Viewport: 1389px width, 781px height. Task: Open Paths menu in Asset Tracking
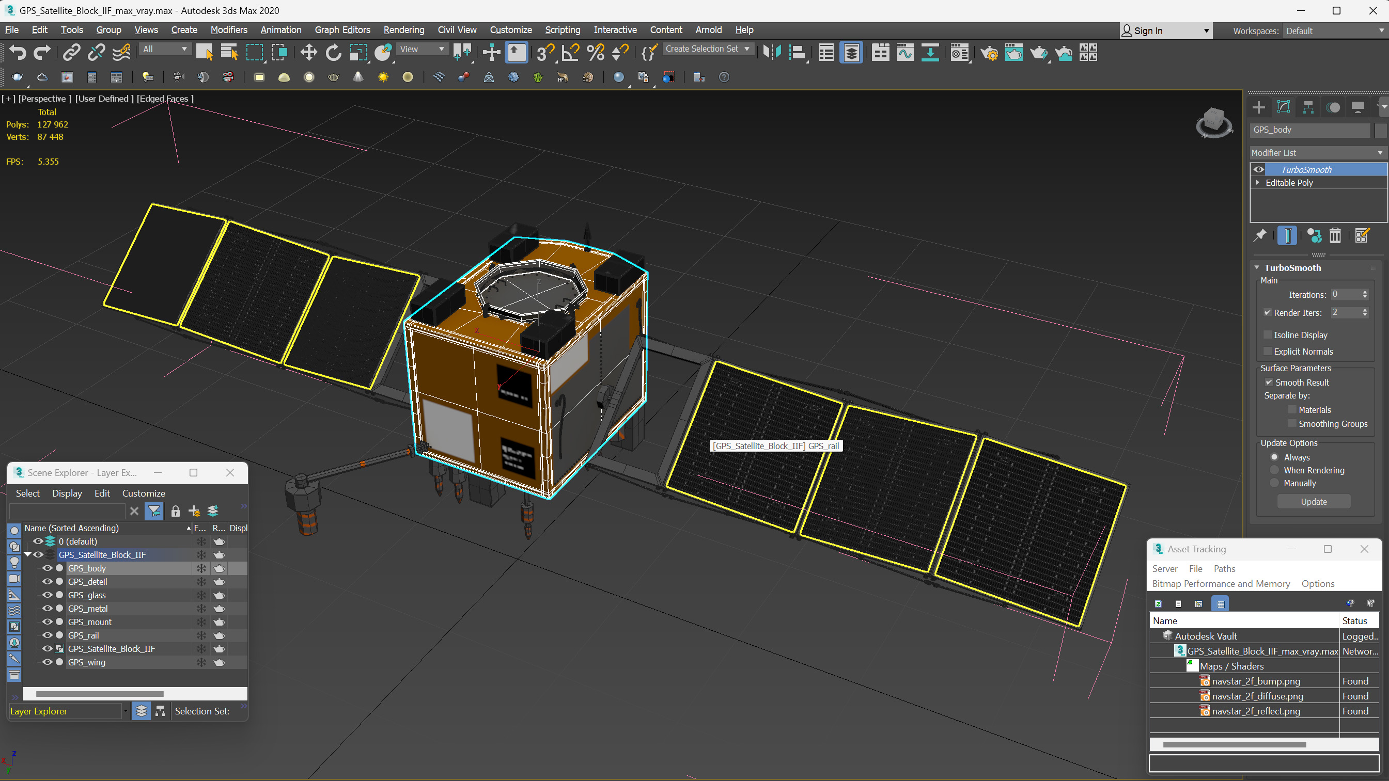(x=1224, y=569)
